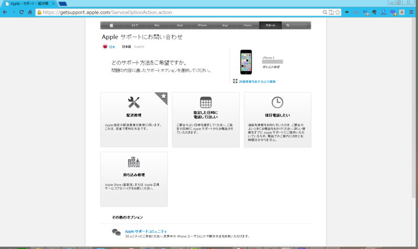This screenshot has height=249, width=418.
Task: Select the サポート navigation tab
Action: coord(270,25)
